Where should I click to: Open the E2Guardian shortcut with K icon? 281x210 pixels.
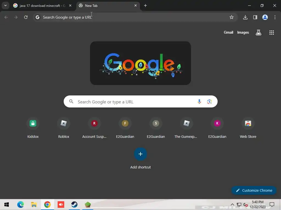coord(217,128)
